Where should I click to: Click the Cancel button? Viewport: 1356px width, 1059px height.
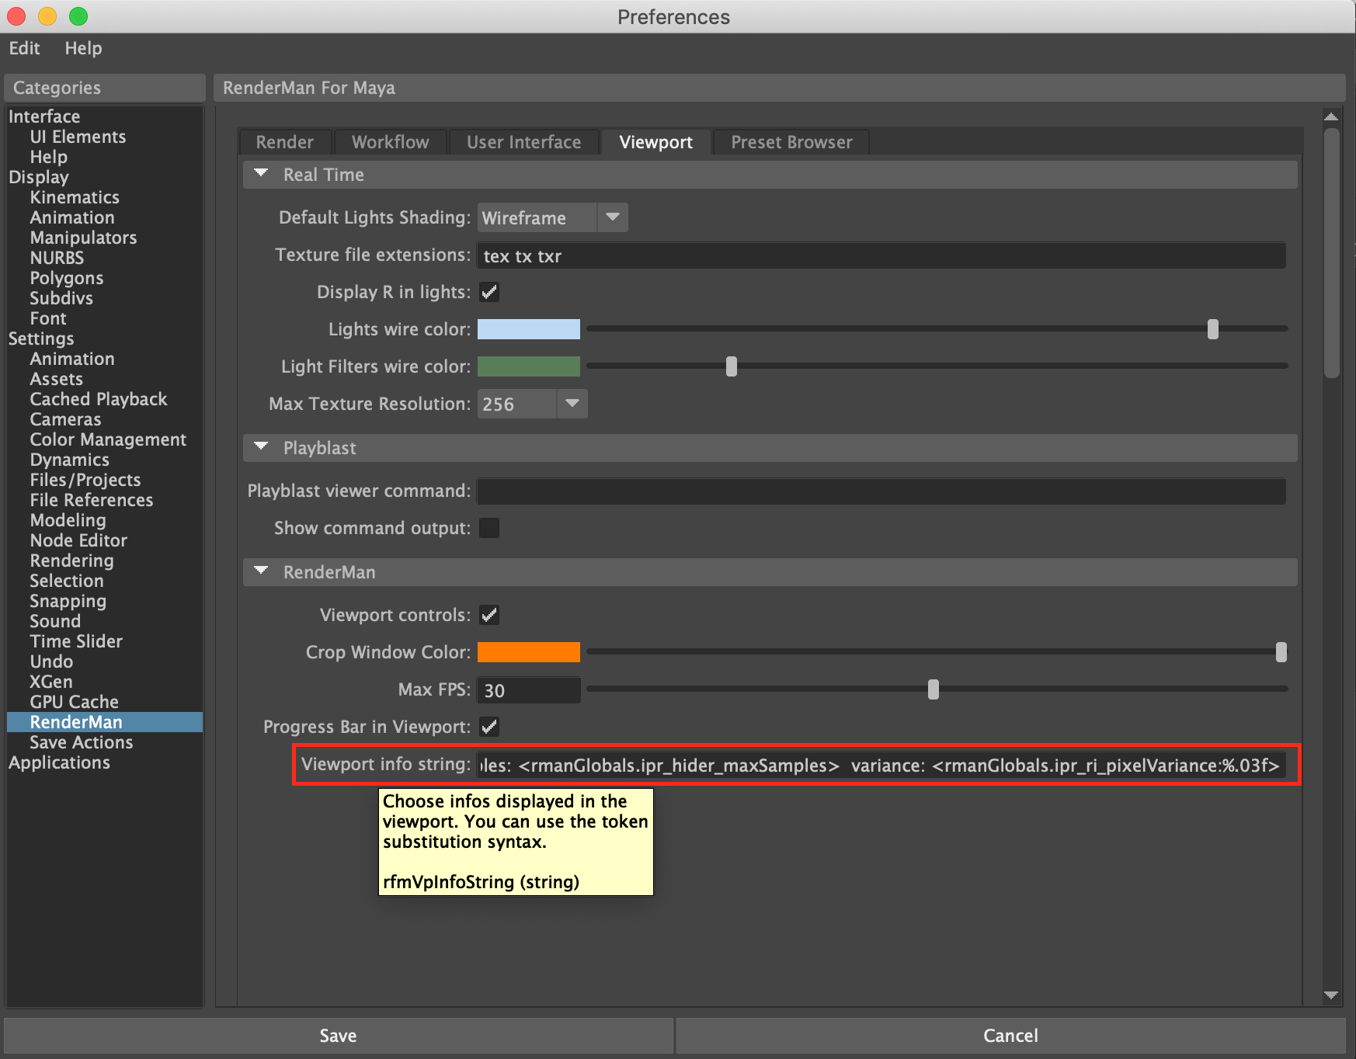pos(1010,1036)
